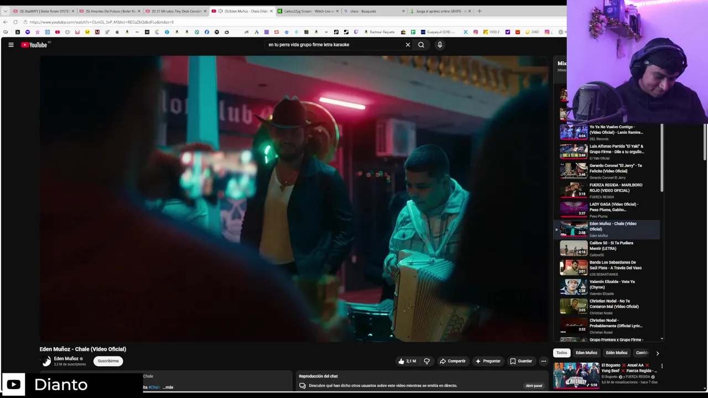Switch to 3ballMTY Boiler Room tab
708x398 pixels.
(x=43, y=11)
